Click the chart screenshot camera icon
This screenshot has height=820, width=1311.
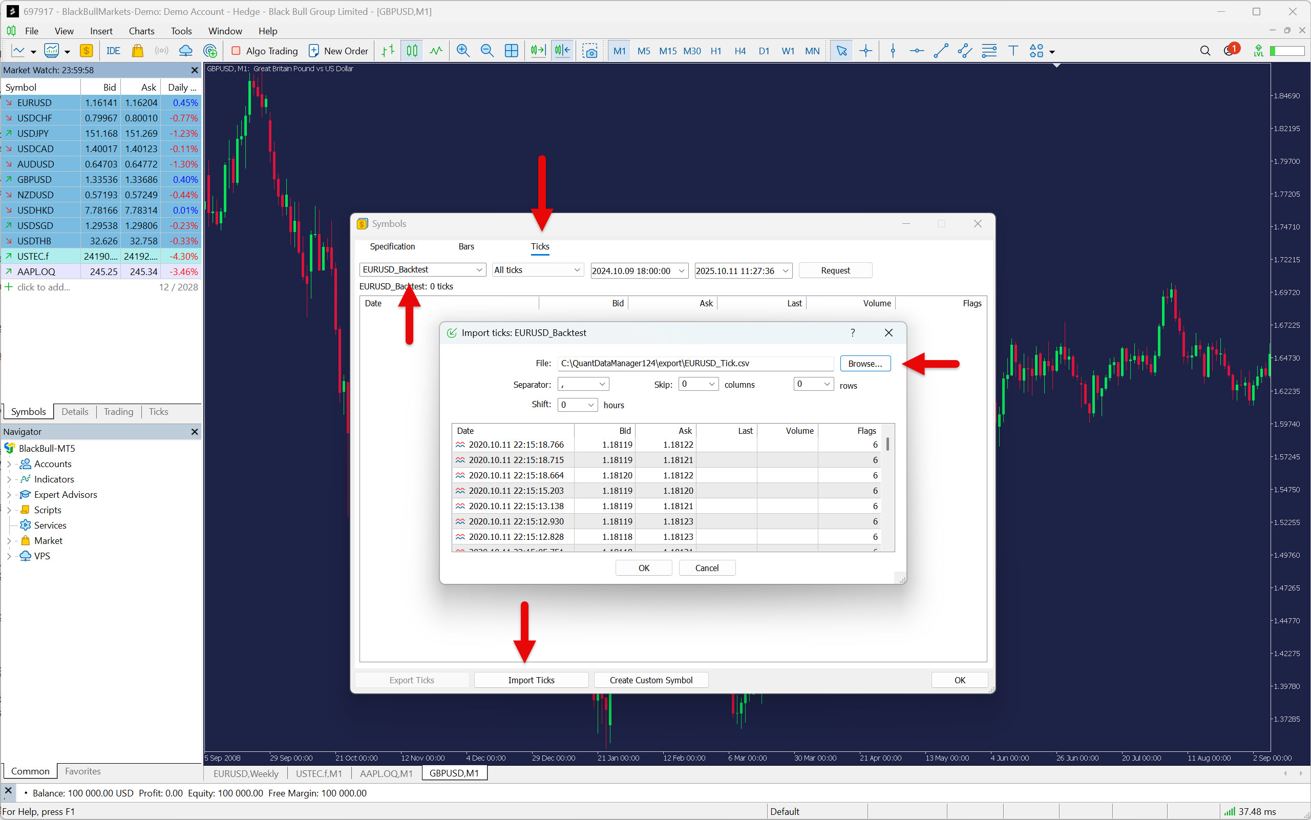pyautogui.click(x=589, y=51)
